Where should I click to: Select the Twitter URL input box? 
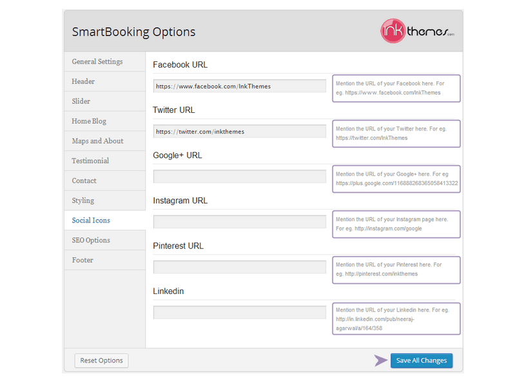point(239,131)
